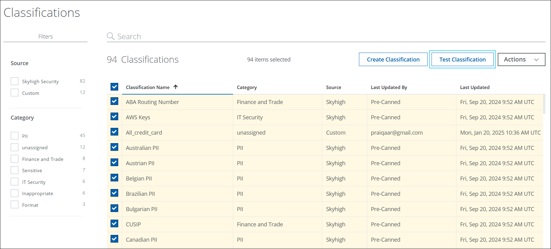Click the ascending sort arrow on Classification Name
The image size is (551, 249).
175,87
